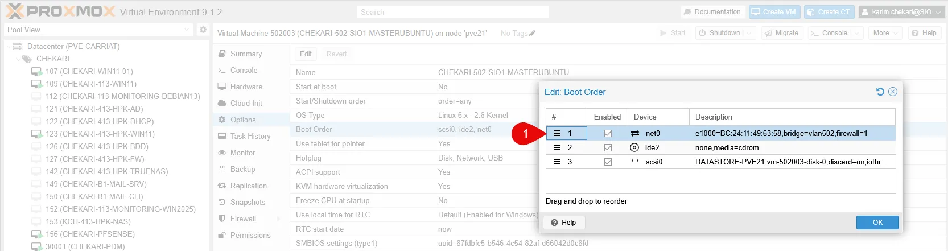Click the ide2 CD-ROM icon
This screenshot has width=948, height=251.
(x=634, y=147)
